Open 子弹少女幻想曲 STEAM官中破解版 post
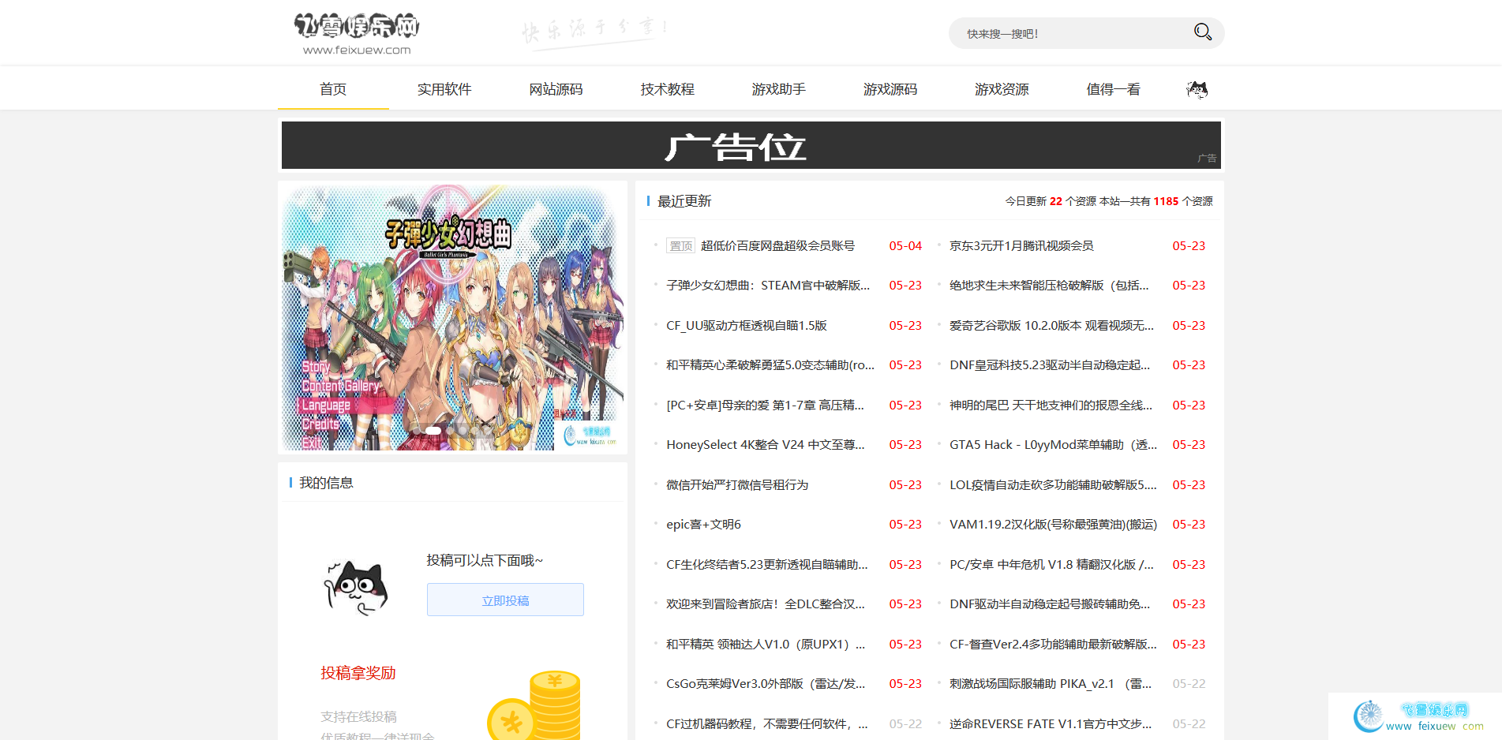Image resolution: width=1502 pixels, height=740 pixels. tap(768, 285)
